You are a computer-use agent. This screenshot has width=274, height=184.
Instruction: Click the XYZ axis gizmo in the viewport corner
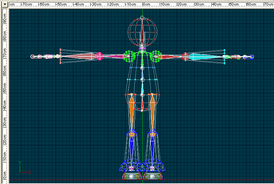point(23,169)
